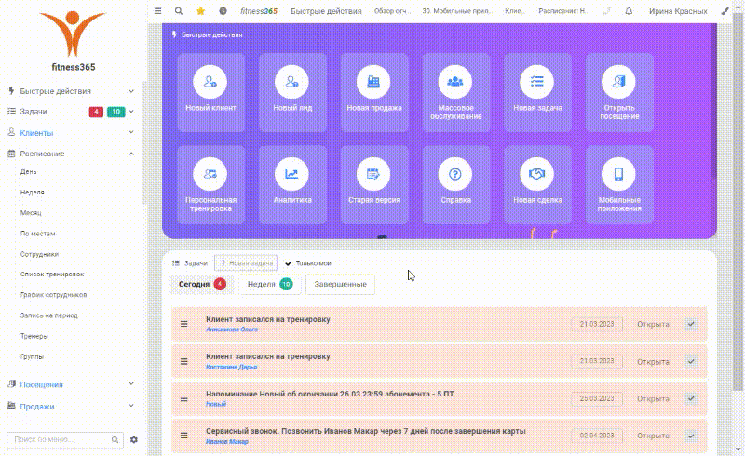
Task: Open the Анисимова Ольга client link
Action: 232,329
